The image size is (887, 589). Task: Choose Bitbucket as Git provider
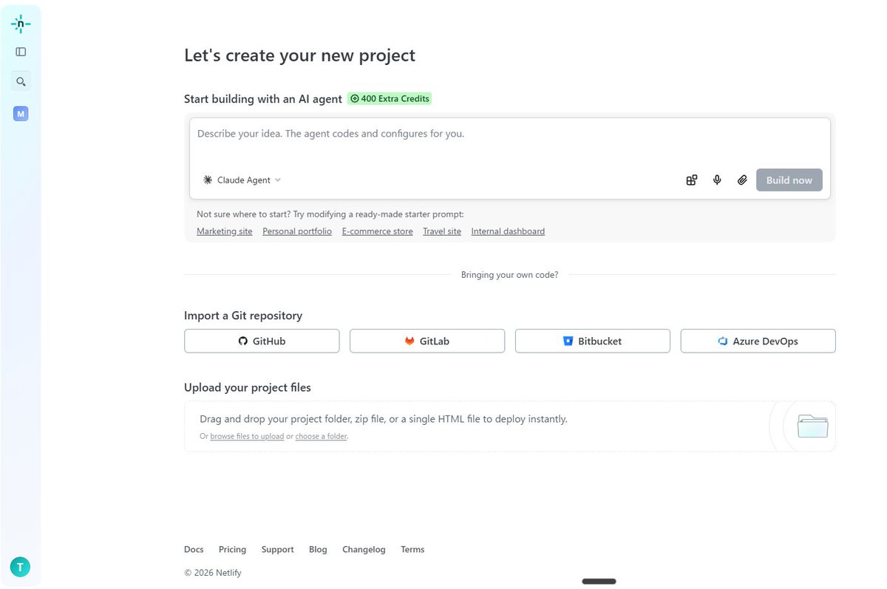click(593, 341)
